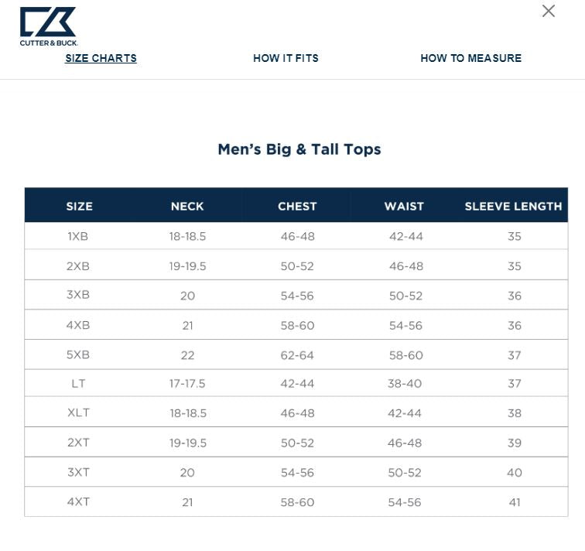Select the XLT size row label
585x551 pixels.
(78, 412)
